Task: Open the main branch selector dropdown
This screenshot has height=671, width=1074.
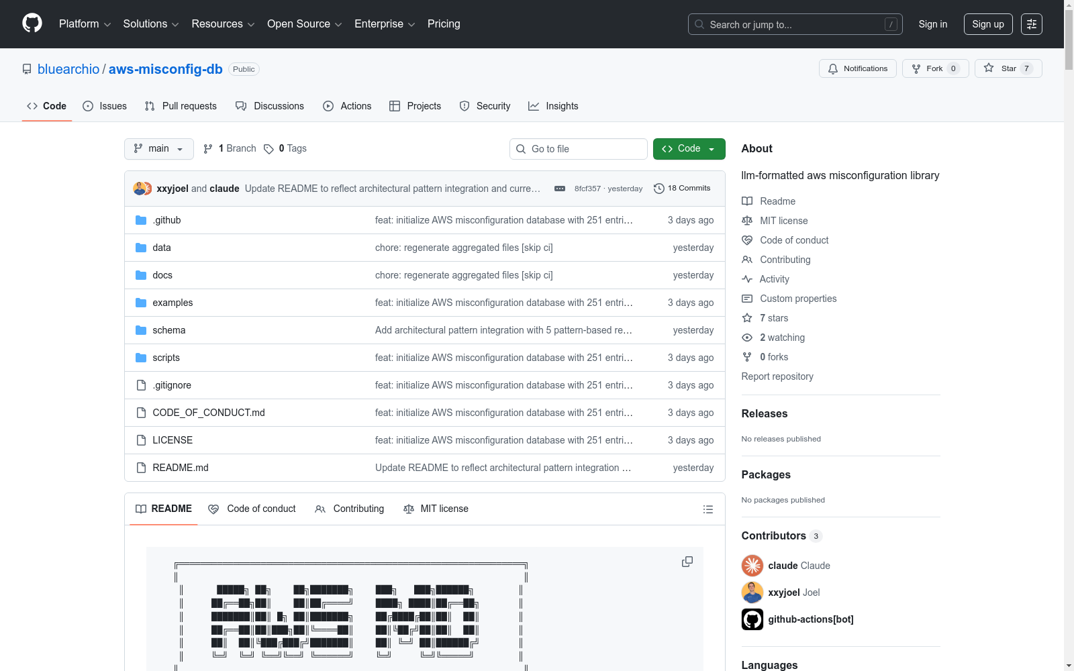Action: pos(159,149)
